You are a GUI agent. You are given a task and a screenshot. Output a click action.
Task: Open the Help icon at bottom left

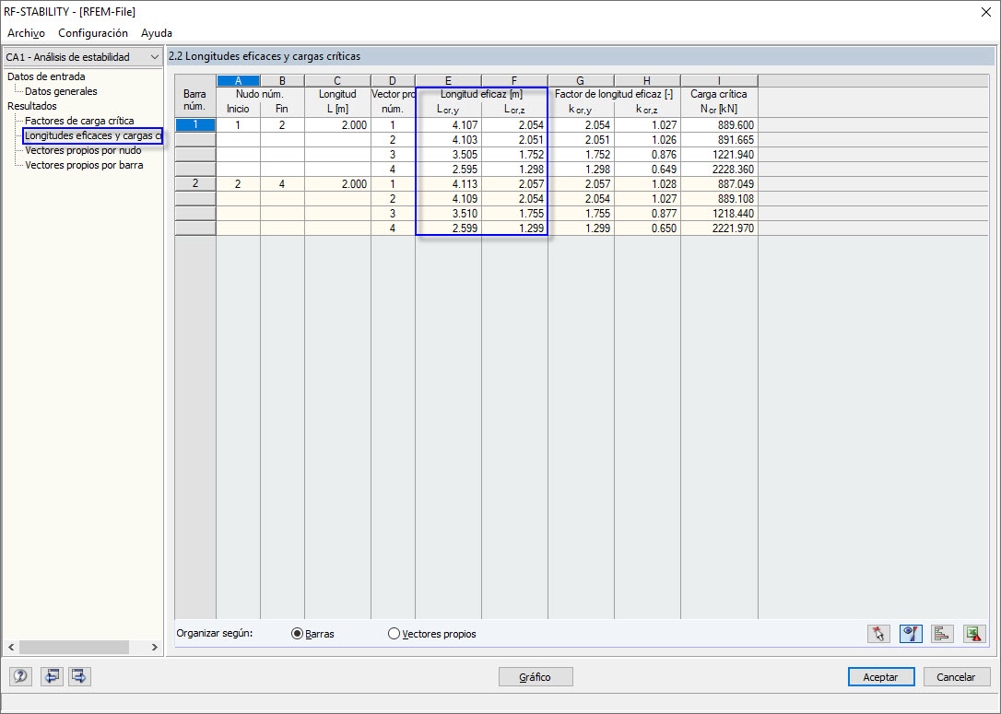click(19, 676)
